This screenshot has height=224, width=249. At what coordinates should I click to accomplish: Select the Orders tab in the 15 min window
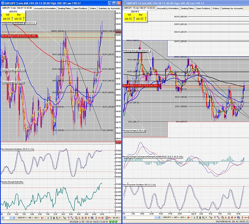point(216,8)
